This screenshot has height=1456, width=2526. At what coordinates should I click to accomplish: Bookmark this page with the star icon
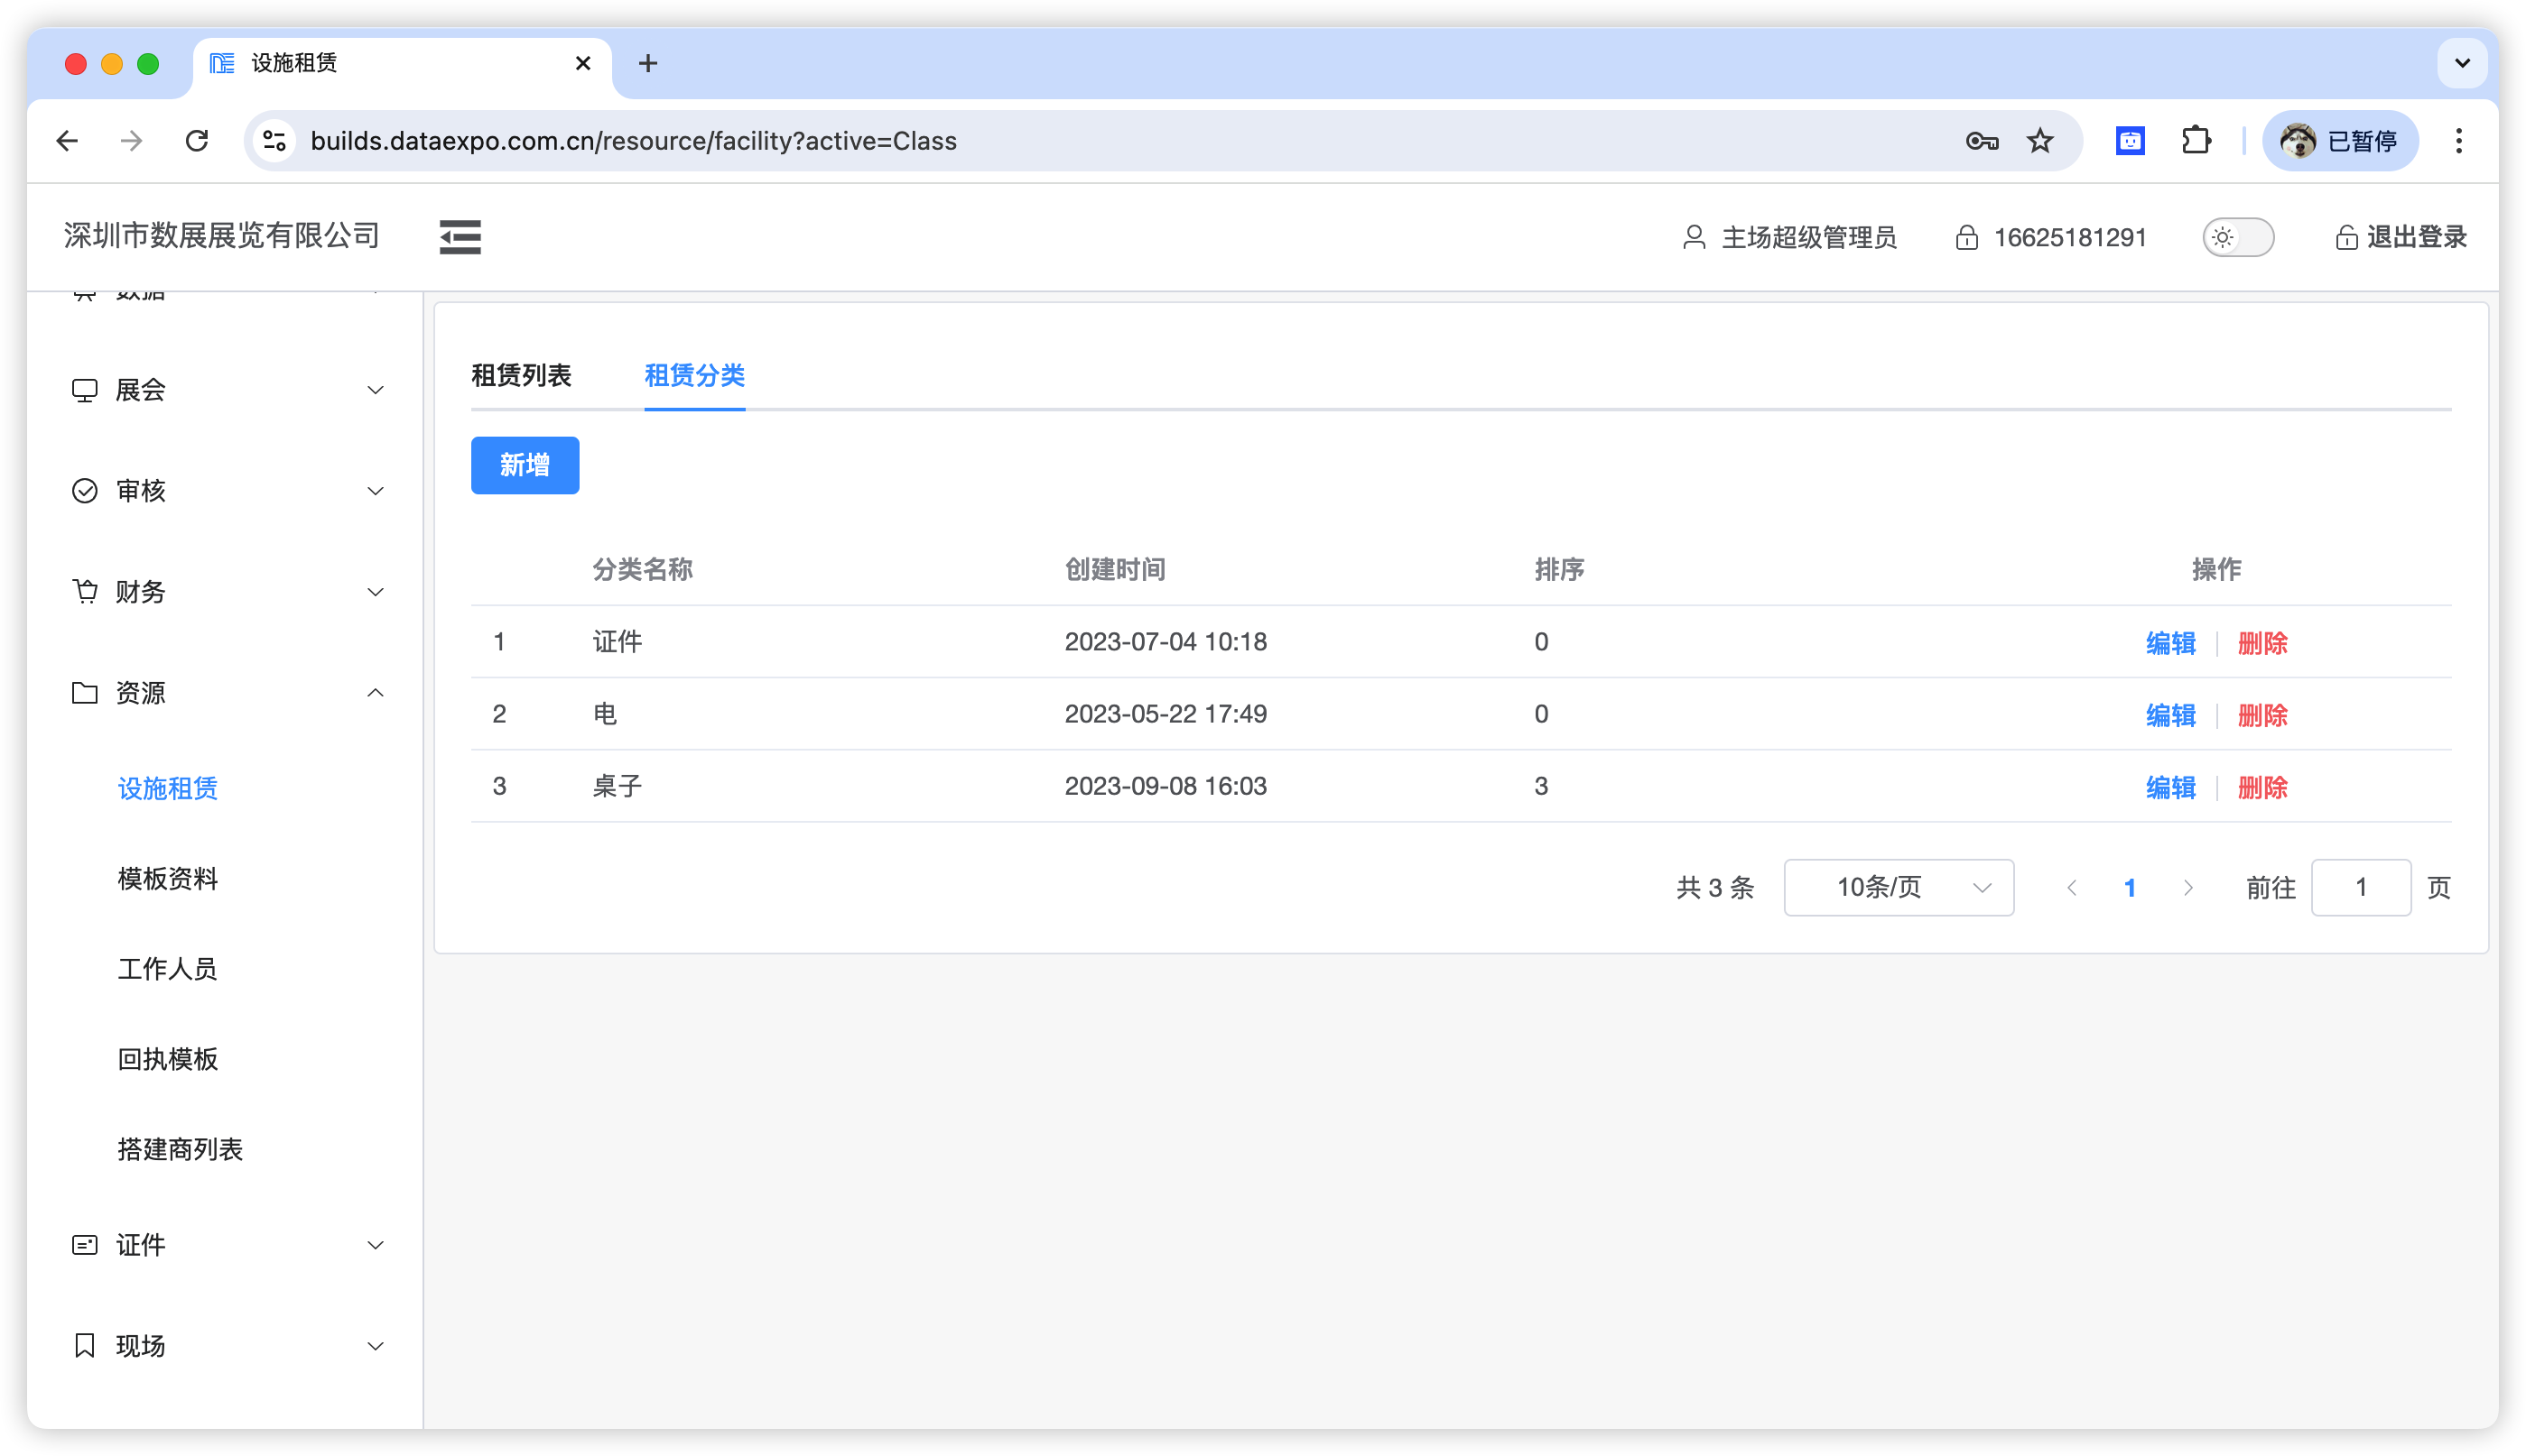(2039, 141)
